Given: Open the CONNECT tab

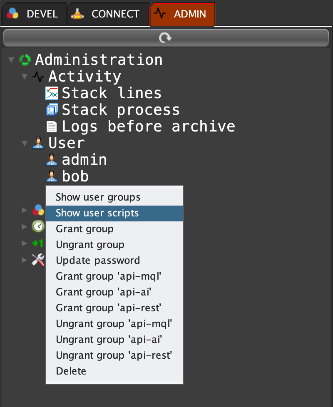Looking at the screenshot, I should [x=107, y=14].
